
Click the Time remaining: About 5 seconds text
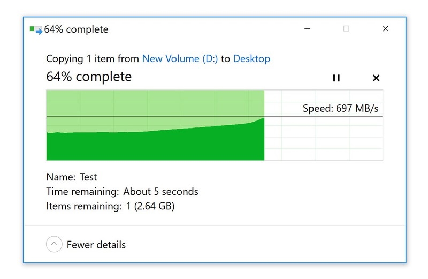coord(122,192)
